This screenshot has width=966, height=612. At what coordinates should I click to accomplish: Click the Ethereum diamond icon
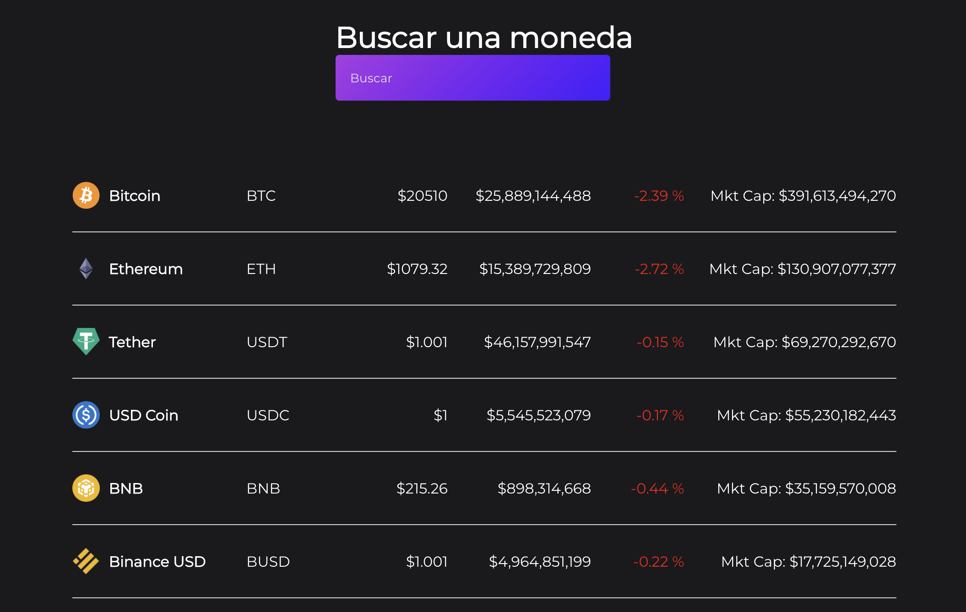86,268
